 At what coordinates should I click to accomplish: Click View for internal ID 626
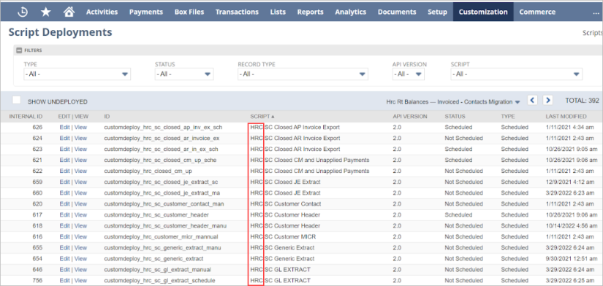[80, 127]
